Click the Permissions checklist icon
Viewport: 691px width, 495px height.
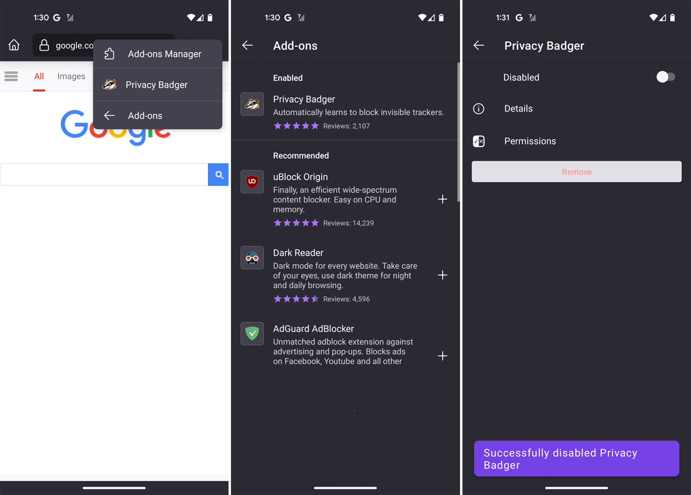pyautogui.click(x=479, y=141)
